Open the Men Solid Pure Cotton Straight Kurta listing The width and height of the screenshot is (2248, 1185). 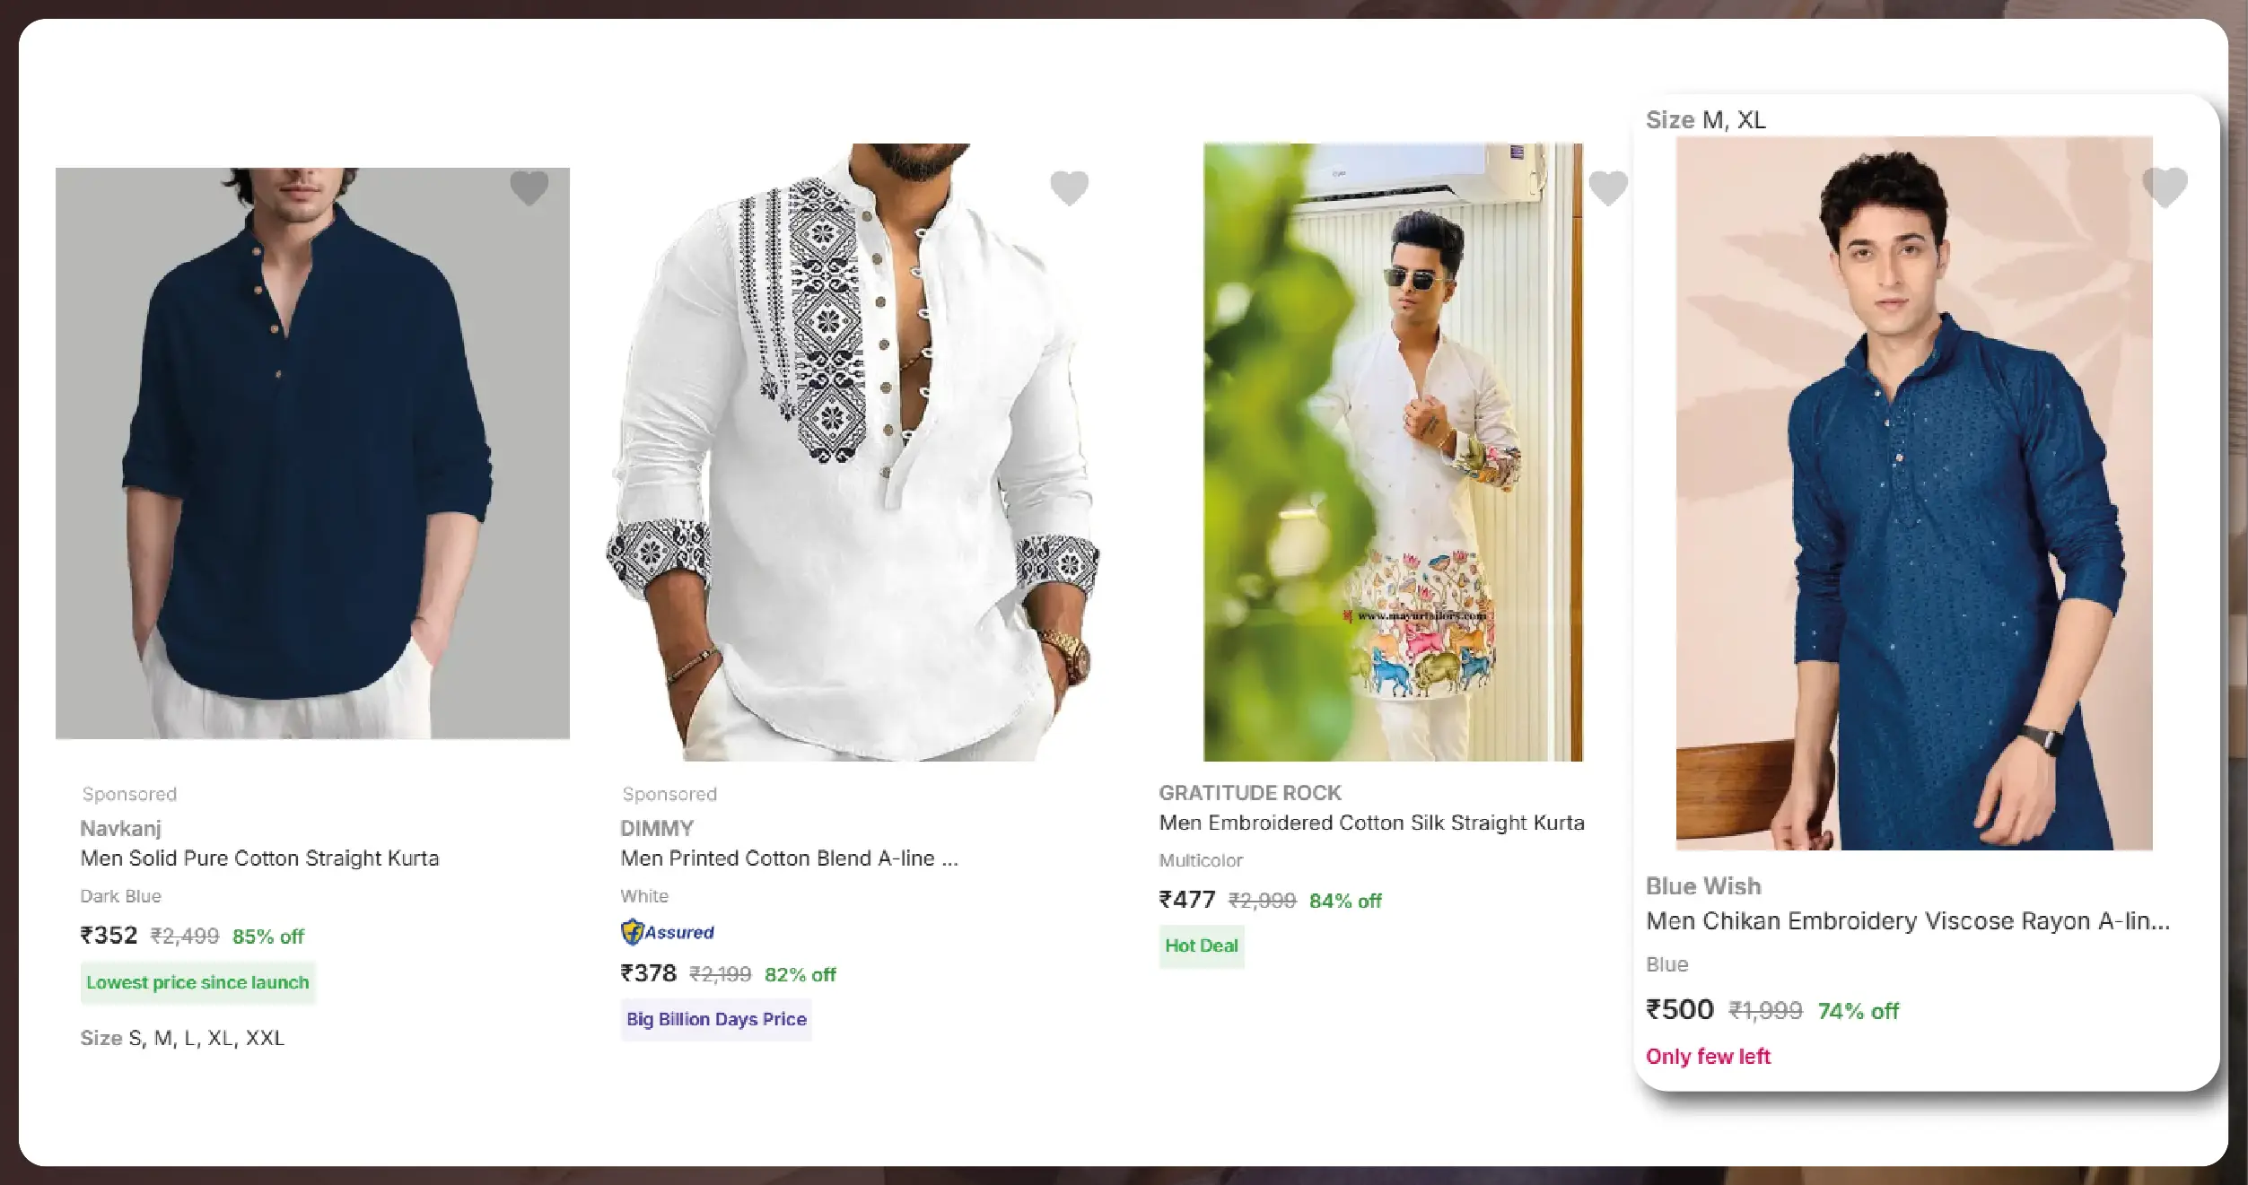[x=260, y=858]
